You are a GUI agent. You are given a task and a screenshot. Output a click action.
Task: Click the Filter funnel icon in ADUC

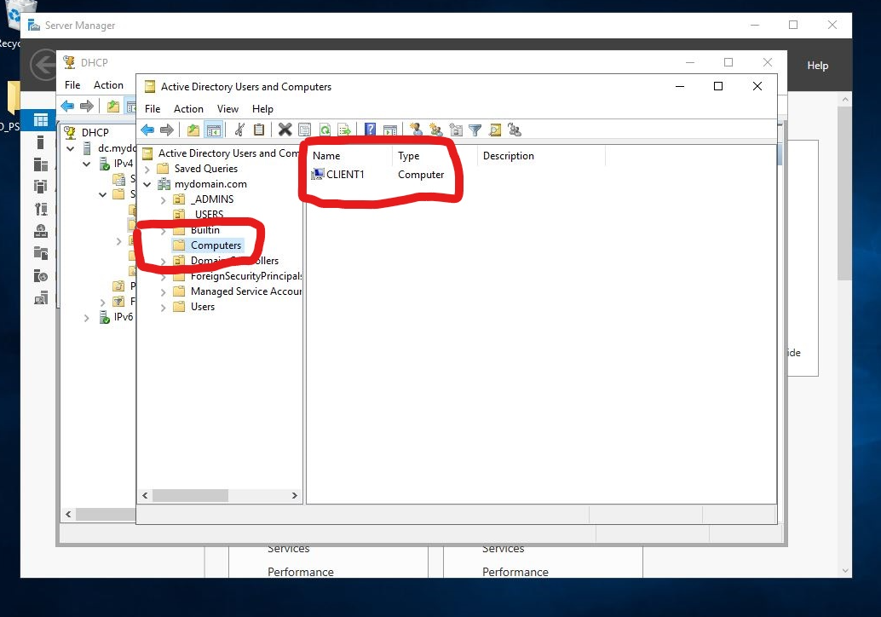point(475,130)
